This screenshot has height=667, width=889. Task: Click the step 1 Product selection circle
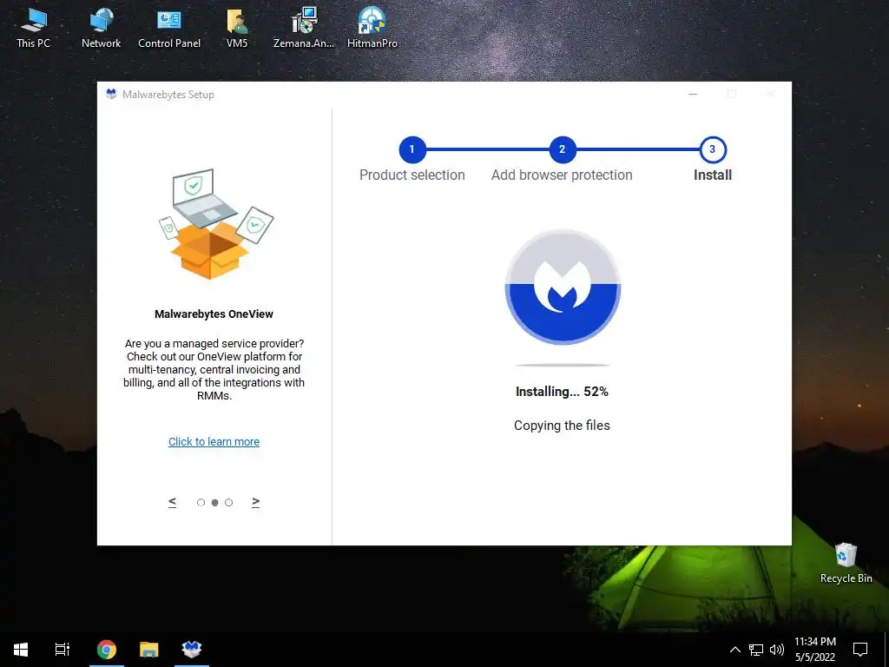[x=412, y=149]
